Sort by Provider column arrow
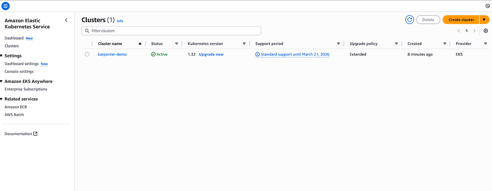This screenshot has height=191, width=492. click(x=485, y=44)
